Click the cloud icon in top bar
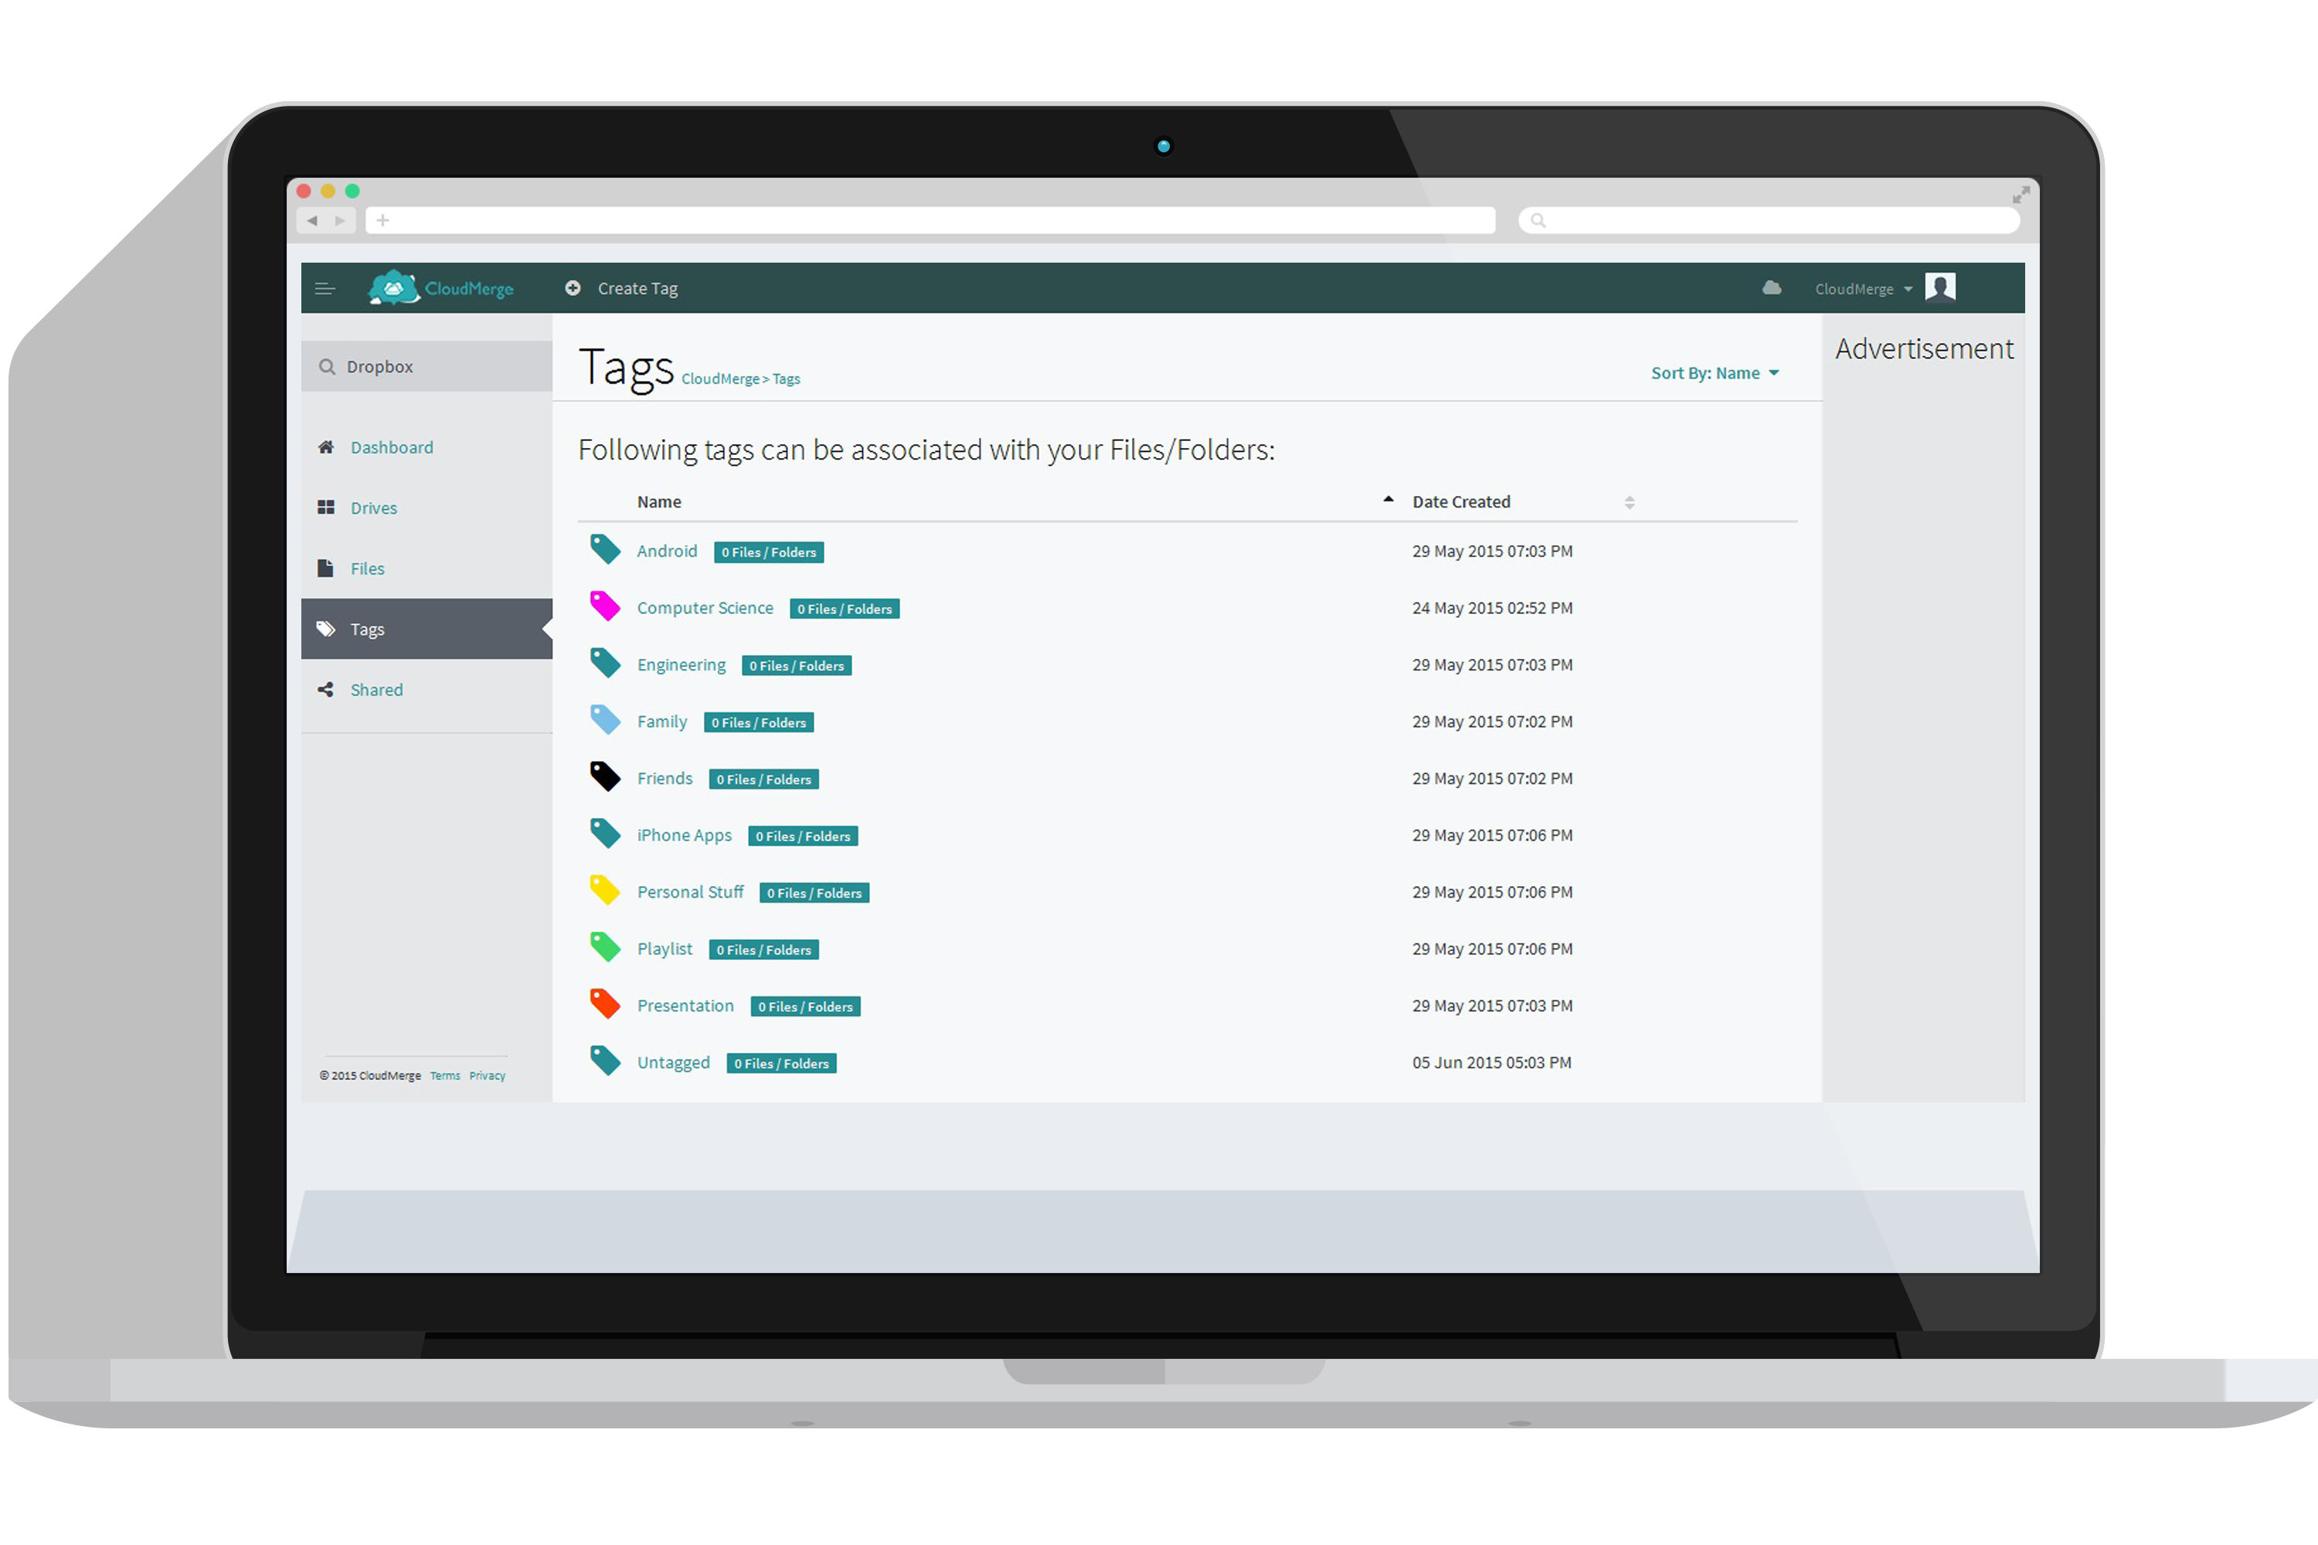 click(x=1771, y=287)
